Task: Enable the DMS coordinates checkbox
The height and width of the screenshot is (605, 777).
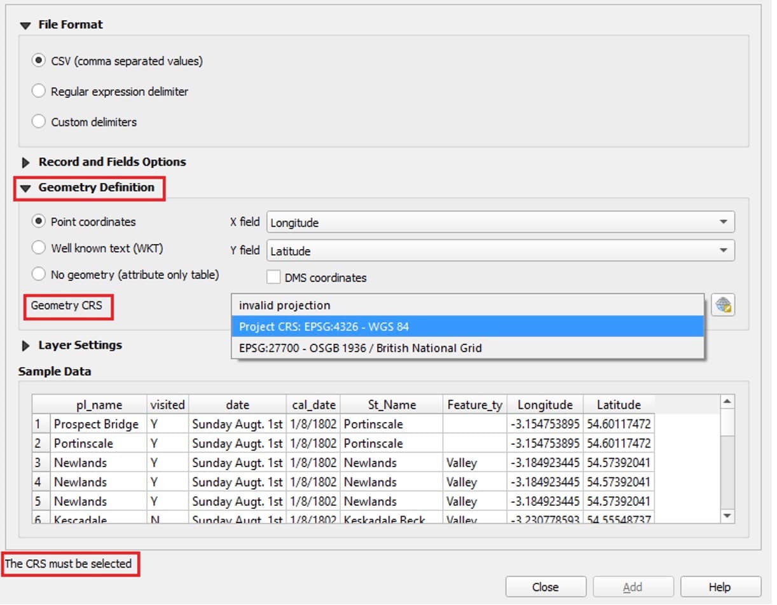Action: (273, 278)
